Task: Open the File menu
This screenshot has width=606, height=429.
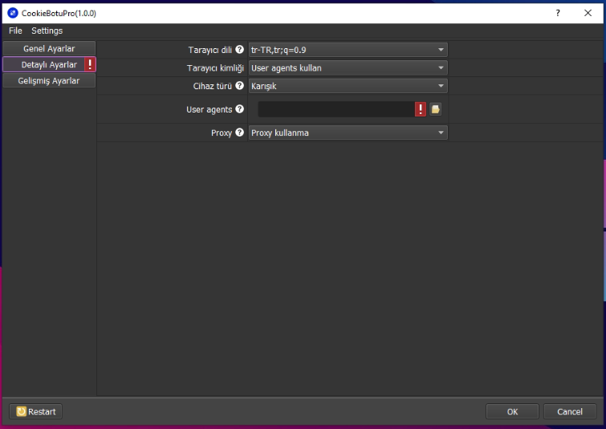Action: (x=15, y=31)
